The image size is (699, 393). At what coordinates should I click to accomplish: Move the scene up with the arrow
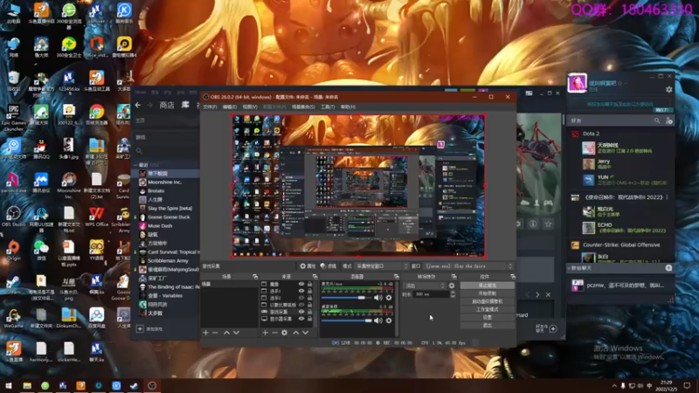(226, 333)
